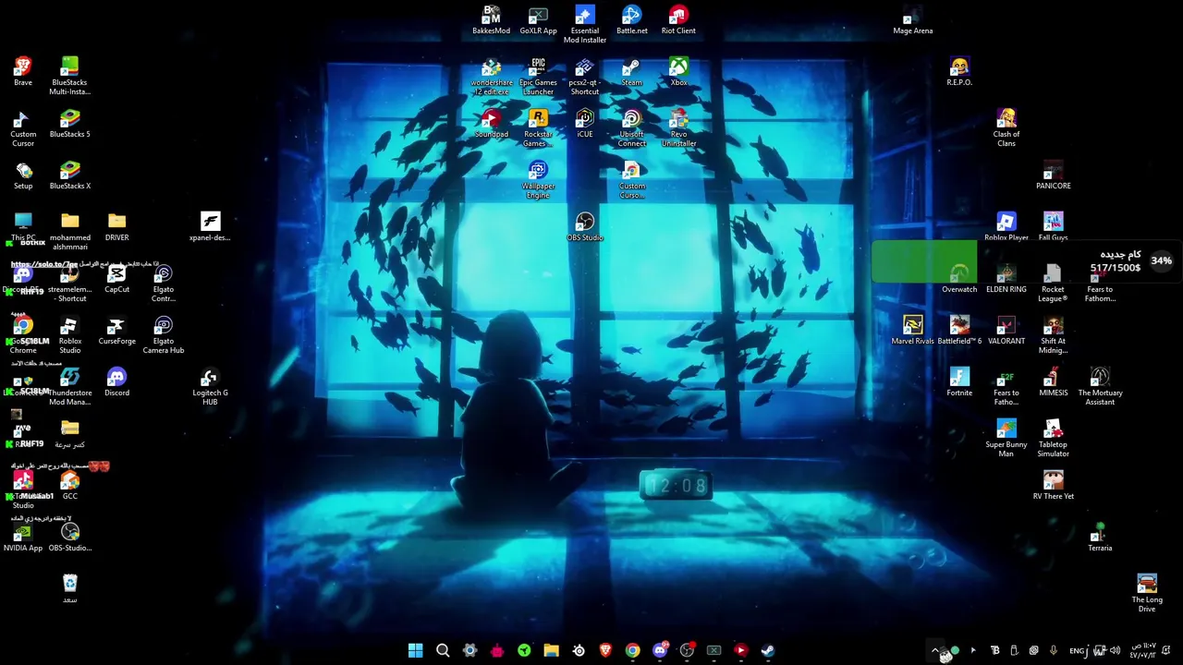Open CapCut desktop shortcut
The height and width of the screenshot is (665, 1183).
tap(116, 279)
